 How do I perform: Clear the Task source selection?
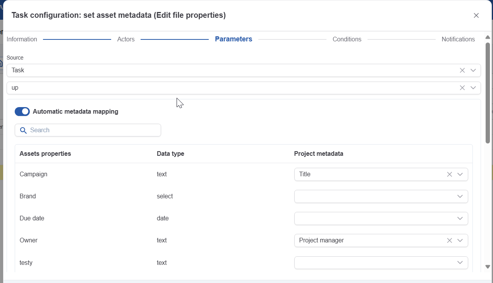click(462, 70)
